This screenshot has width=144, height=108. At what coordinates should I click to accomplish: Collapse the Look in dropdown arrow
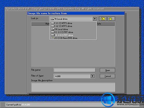coord(95,19)
